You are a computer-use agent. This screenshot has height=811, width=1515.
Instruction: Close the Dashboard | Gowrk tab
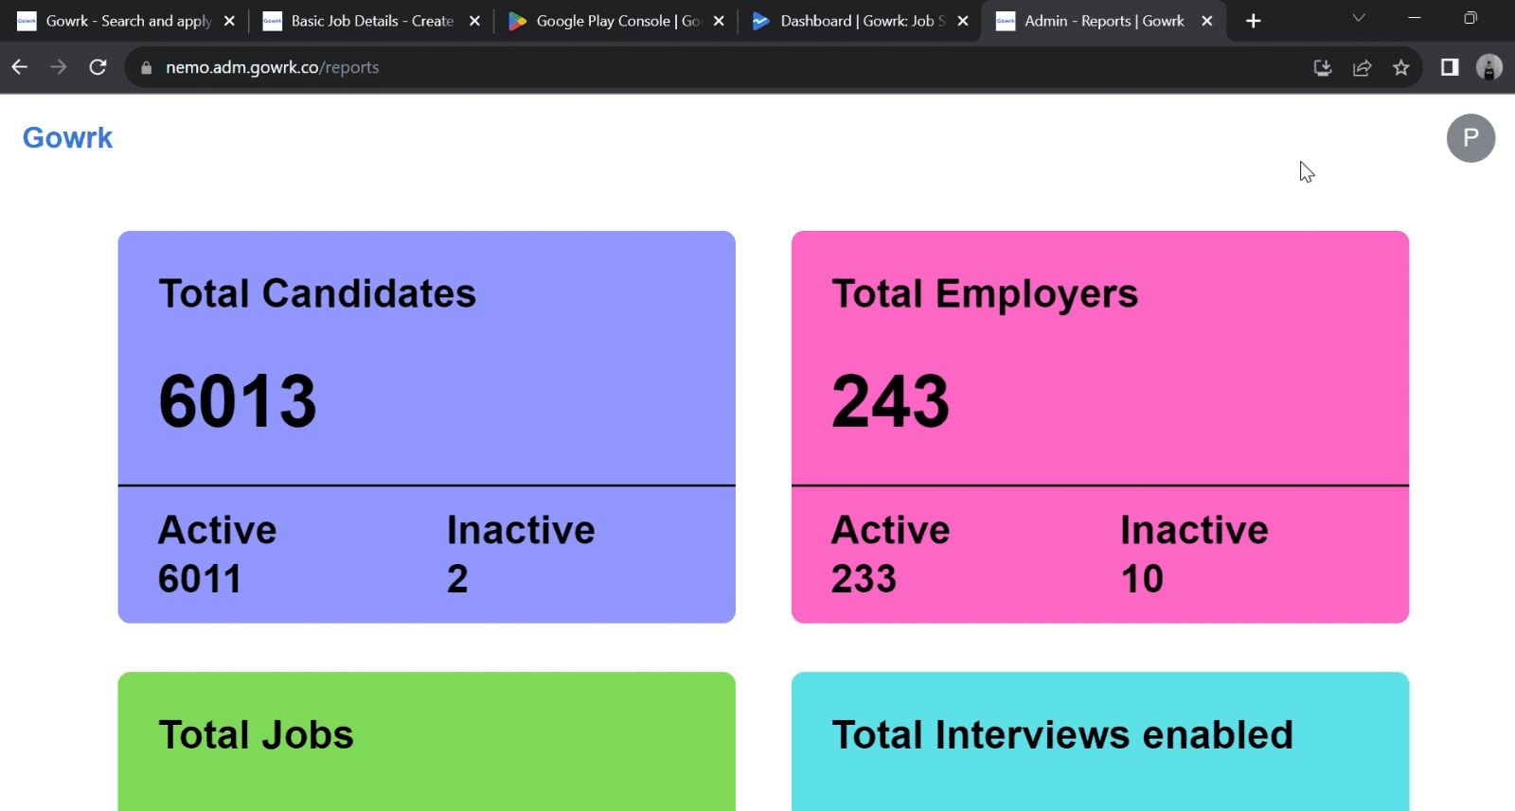point(963,21)
